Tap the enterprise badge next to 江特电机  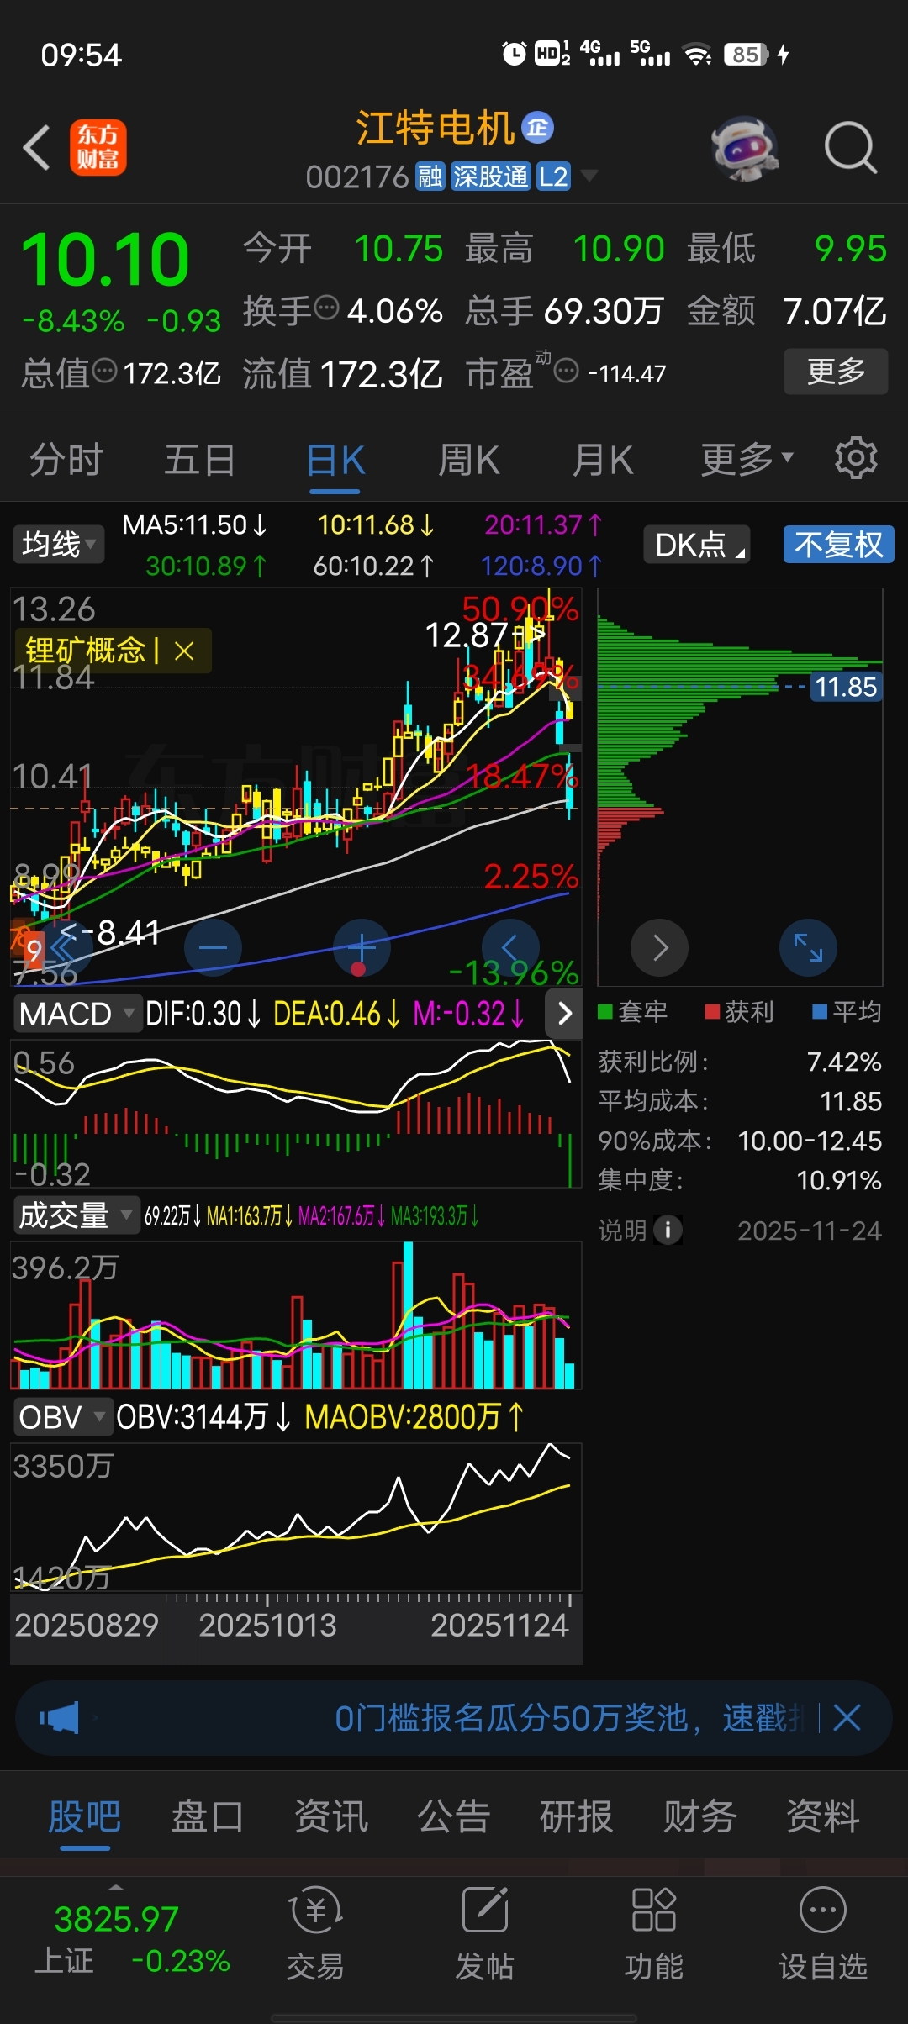click(x=538, y=128)
